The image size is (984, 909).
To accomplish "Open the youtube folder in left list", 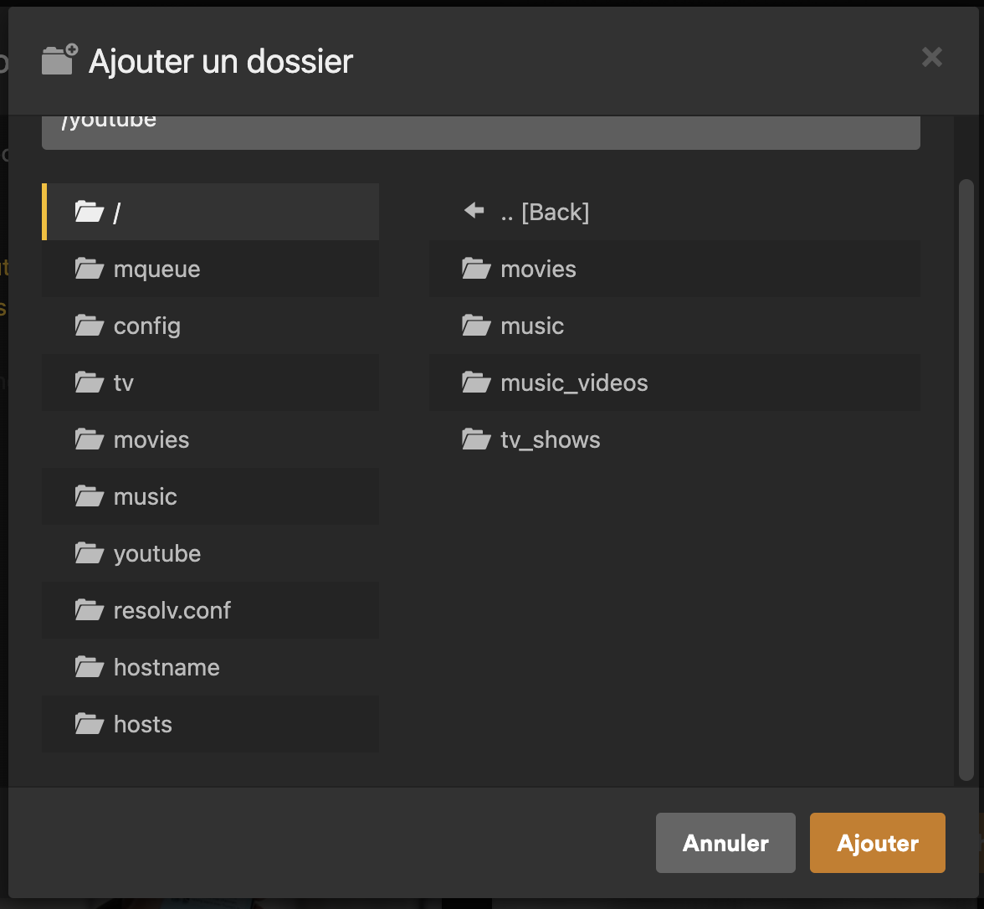I will [x=157, y=553].
